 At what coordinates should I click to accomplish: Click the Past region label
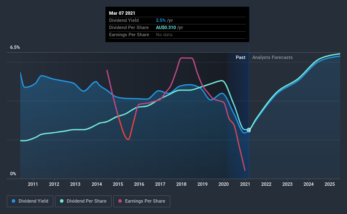[x=240, y=57]
